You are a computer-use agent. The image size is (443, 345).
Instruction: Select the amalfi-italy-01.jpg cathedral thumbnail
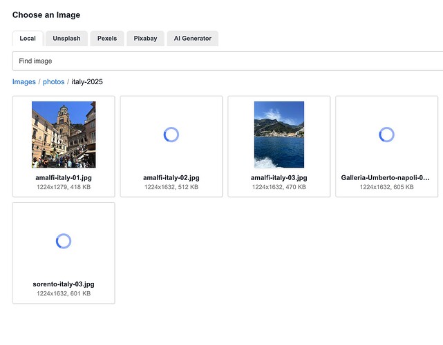[64, 135]
